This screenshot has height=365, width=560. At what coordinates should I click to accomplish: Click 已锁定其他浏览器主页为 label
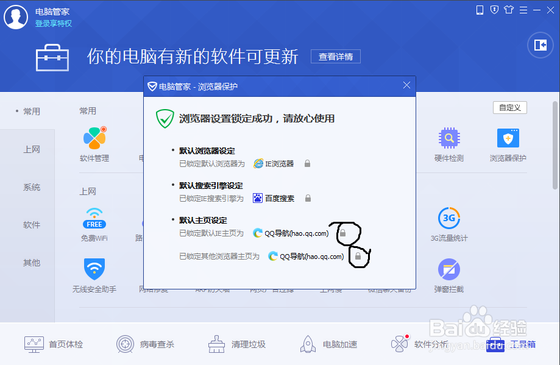[219, 257]
